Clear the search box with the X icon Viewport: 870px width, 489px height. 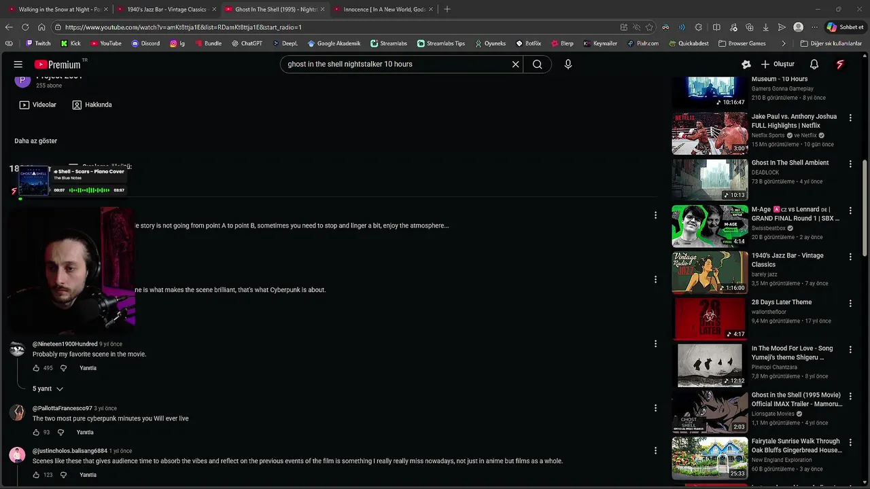pyautogui.click(x=515, y=65)
